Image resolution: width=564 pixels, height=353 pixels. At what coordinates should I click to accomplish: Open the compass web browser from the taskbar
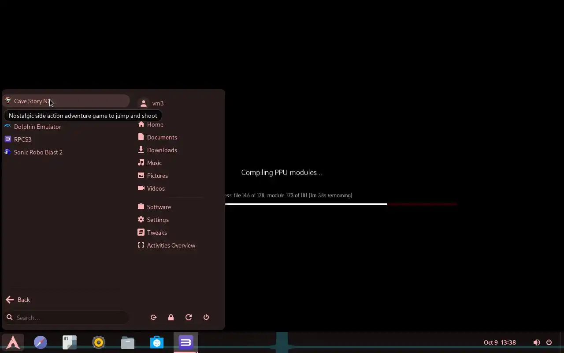pyautogui.click(x=41, y=342)
